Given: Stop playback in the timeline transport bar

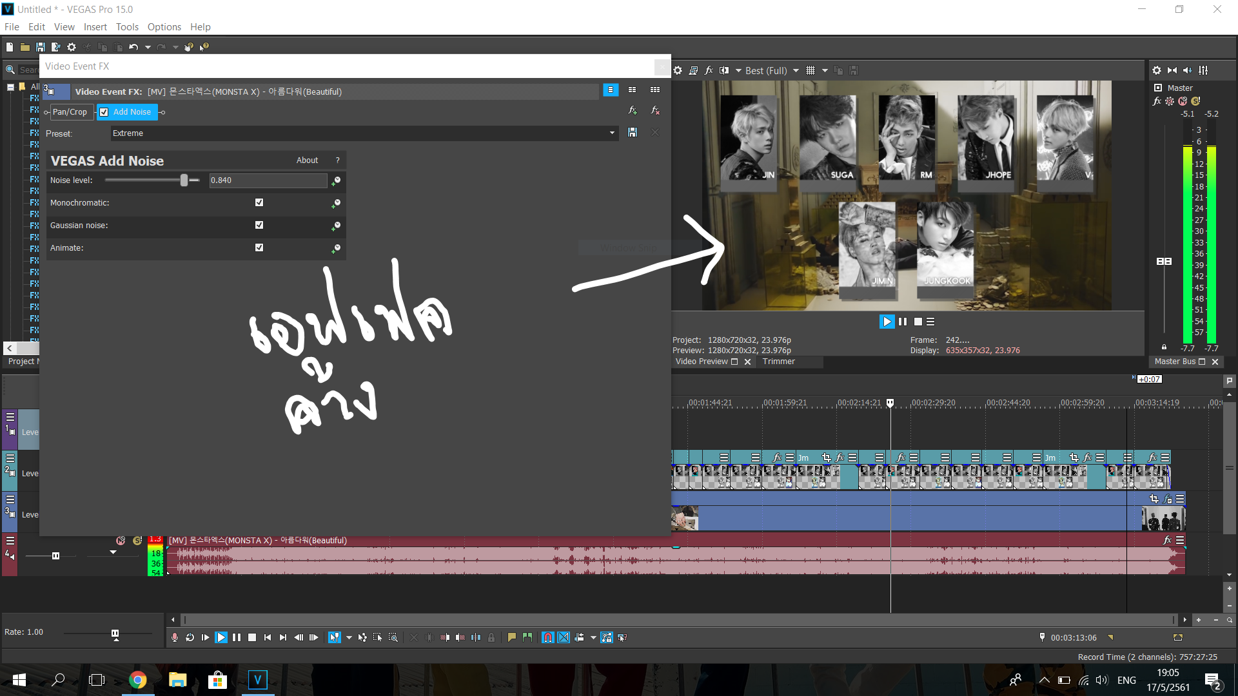Looking at the screenshot, I should [x=252, y=637].
